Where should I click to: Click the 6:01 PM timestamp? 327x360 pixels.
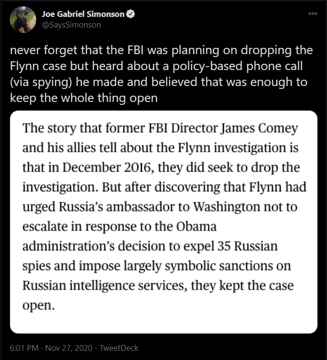(x=24, y=348)
